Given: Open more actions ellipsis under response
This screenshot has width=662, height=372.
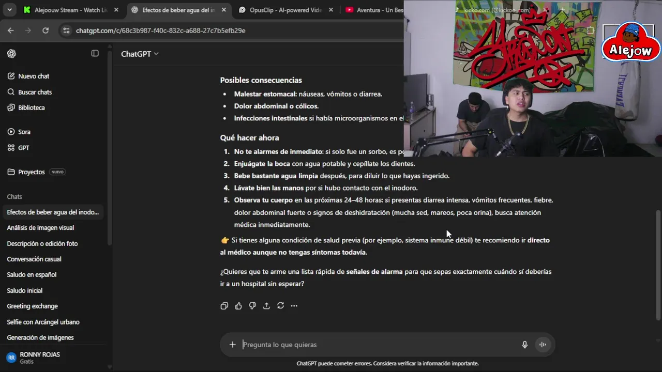Looking at the screenshot, I should pos(294,306).
